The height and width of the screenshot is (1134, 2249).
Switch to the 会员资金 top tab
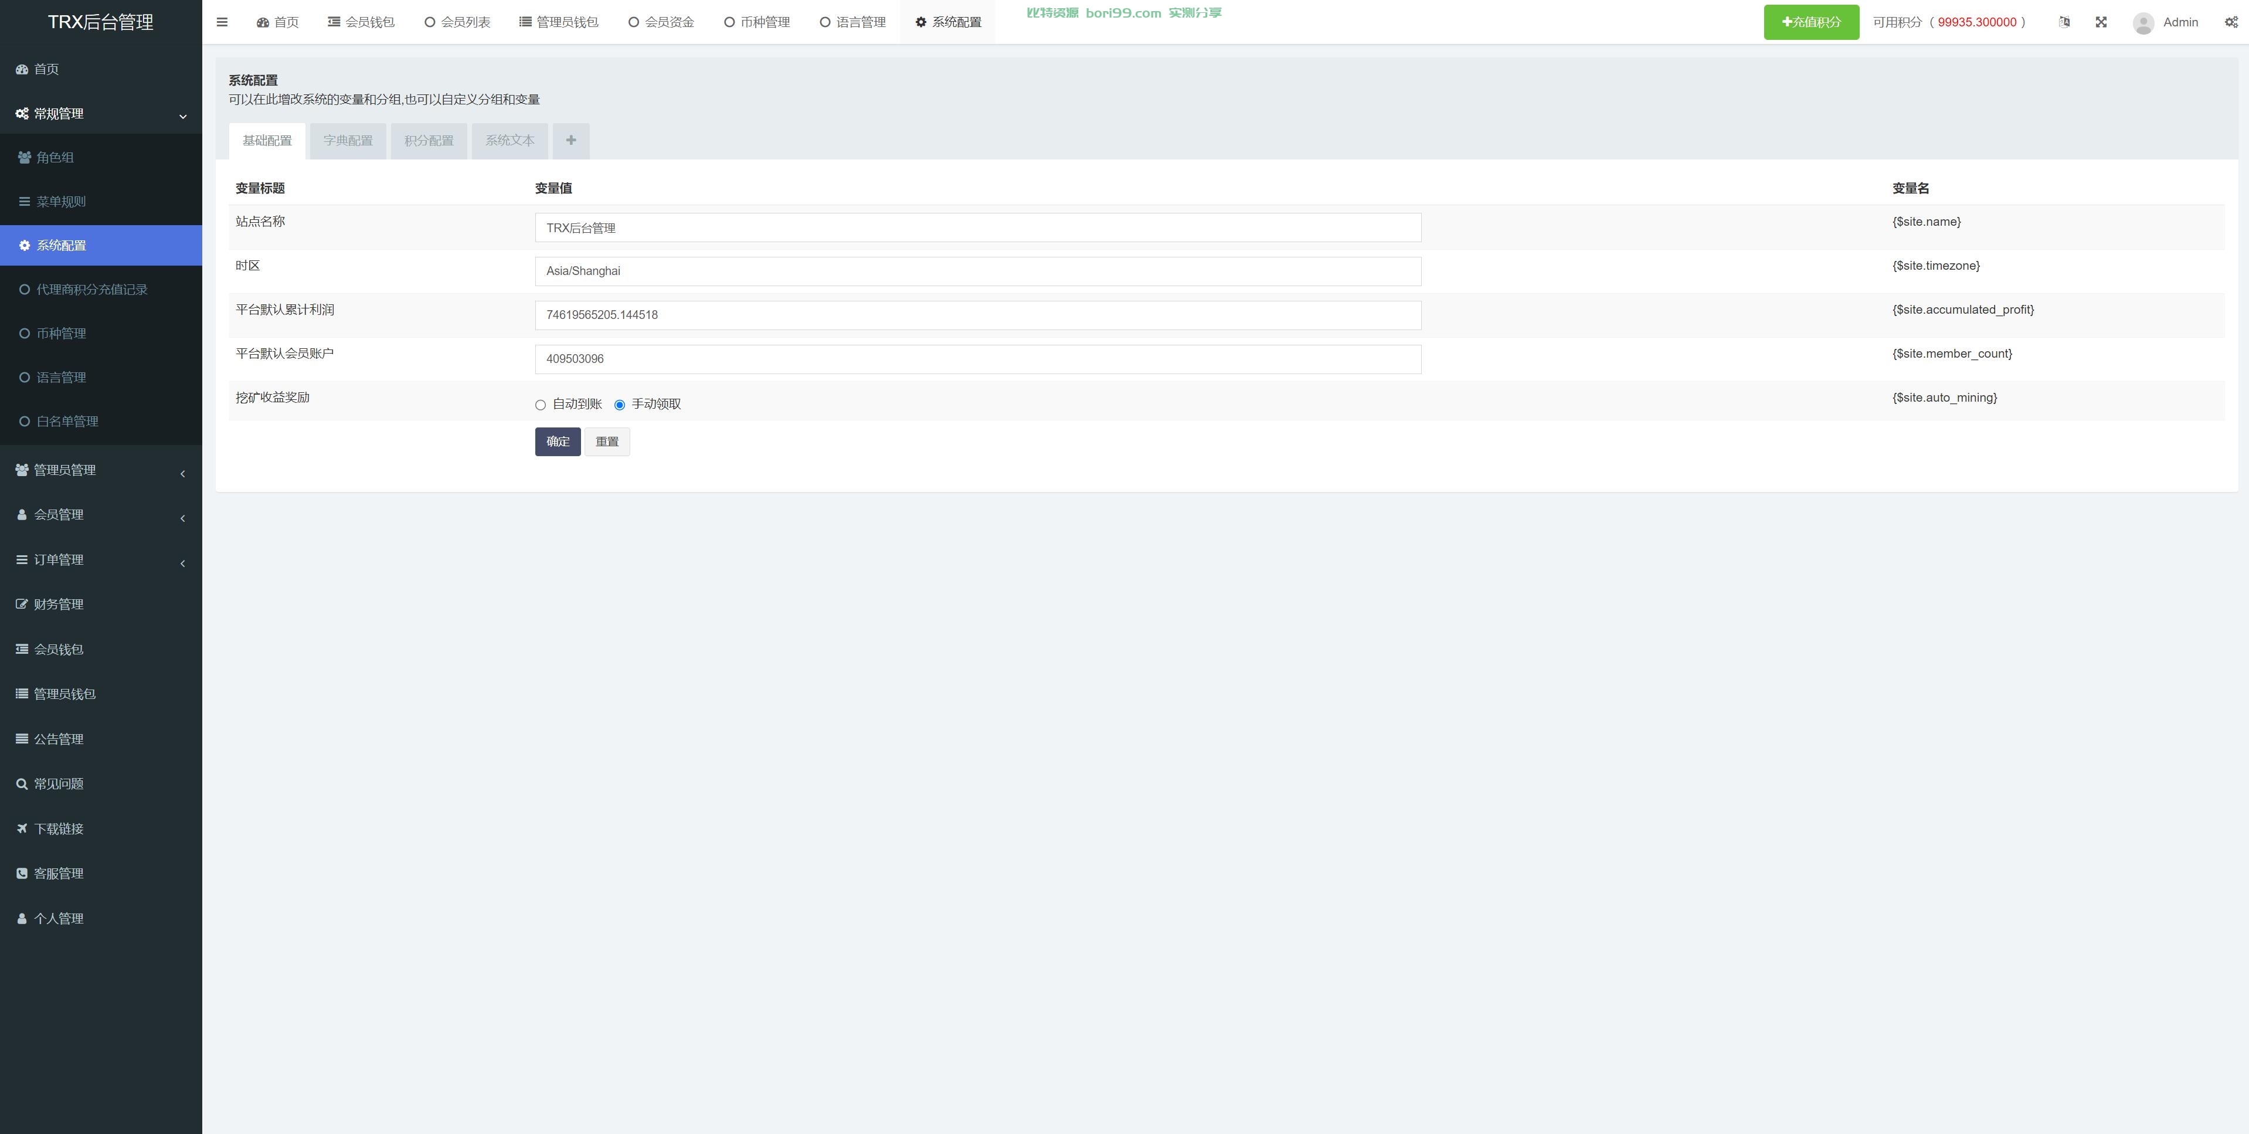tap(661, 22)
